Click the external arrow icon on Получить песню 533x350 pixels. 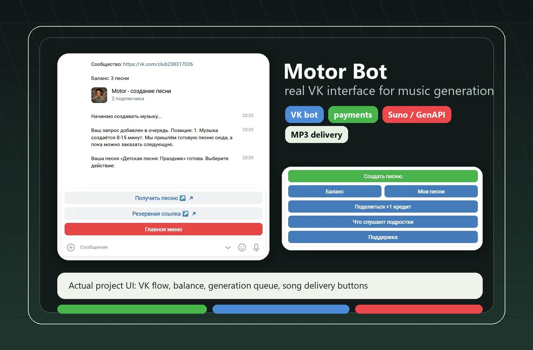191,198
